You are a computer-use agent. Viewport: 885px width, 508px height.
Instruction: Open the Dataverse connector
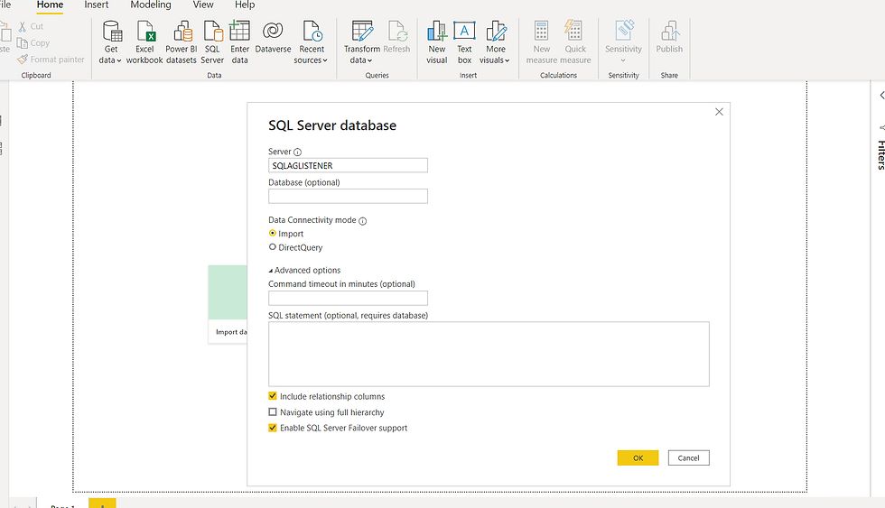273,37
